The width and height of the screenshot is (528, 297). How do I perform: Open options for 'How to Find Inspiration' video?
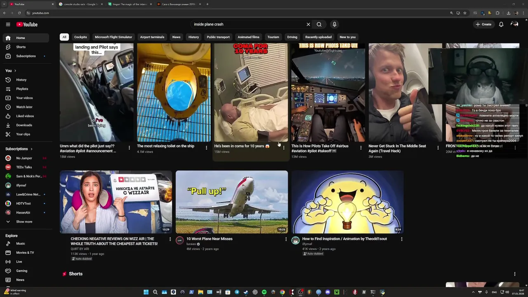[402, 239]
